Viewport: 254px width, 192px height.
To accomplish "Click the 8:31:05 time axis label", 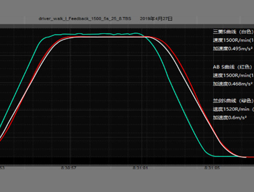I will pos(212,168).
